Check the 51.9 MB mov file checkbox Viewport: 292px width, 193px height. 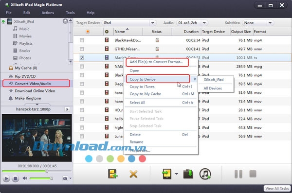(82, 93)
